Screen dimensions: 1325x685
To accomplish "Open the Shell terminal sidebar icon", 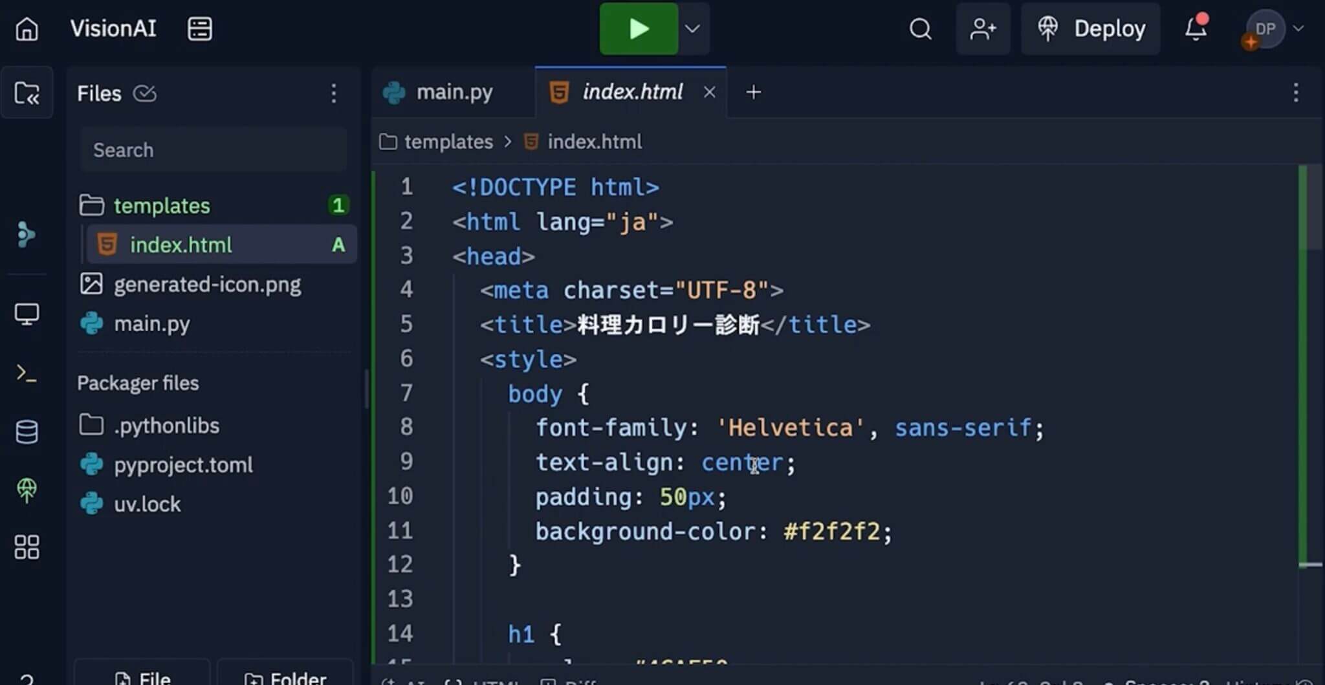I will click(27, 373).
